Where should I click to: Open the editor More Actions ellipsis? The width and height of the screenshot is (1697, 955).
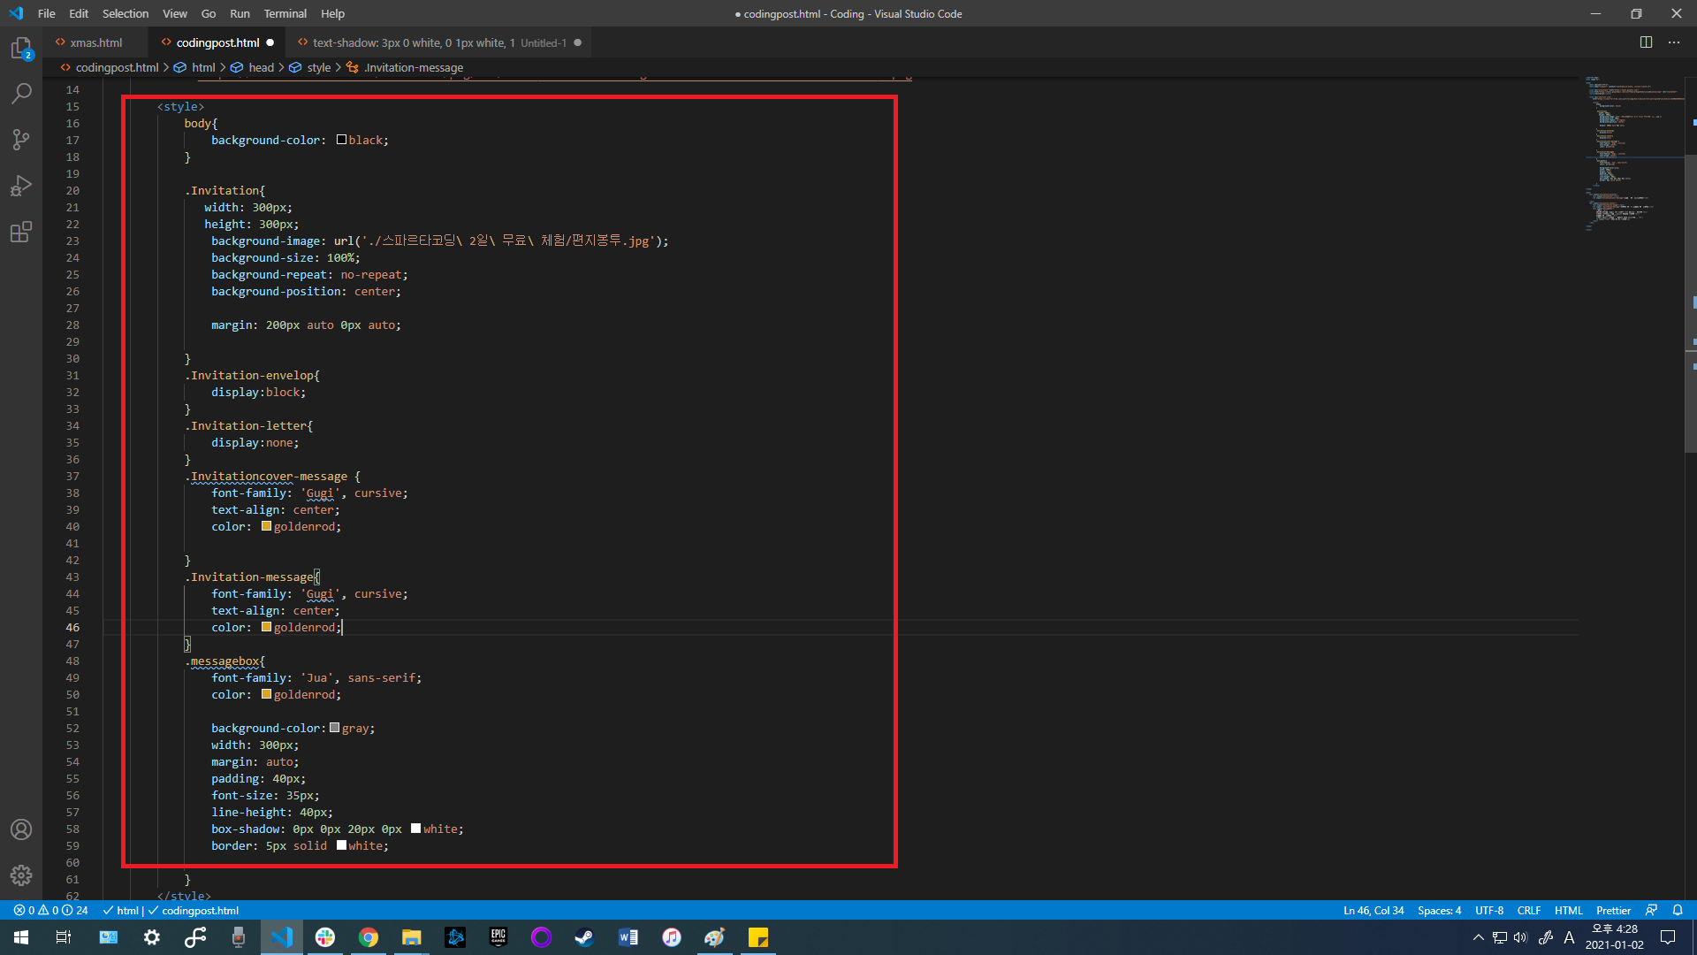[1674, 42]
